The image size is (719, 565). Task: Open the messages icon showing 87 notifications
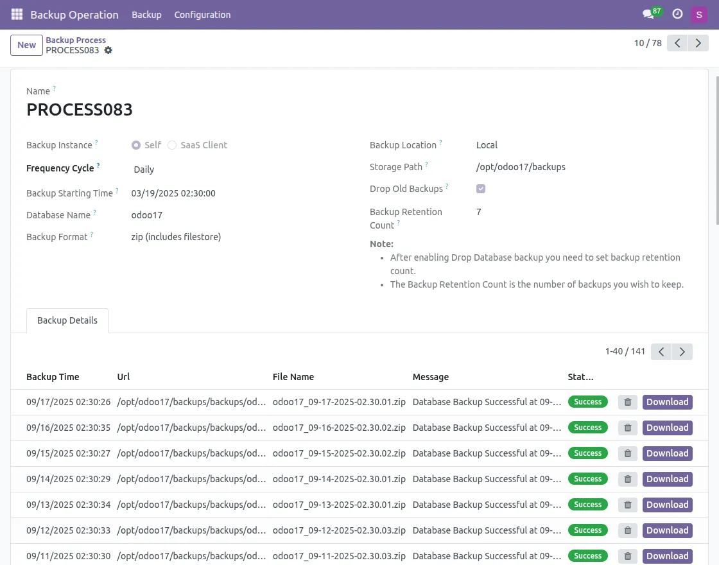pyautogui.click(x=647, y=14)
